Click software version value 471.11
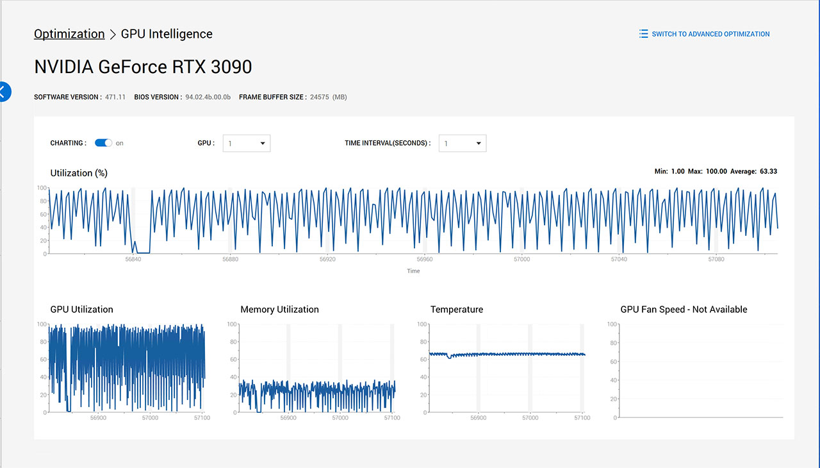Viewport: 820px width, 468px height. tap(115, 97)
